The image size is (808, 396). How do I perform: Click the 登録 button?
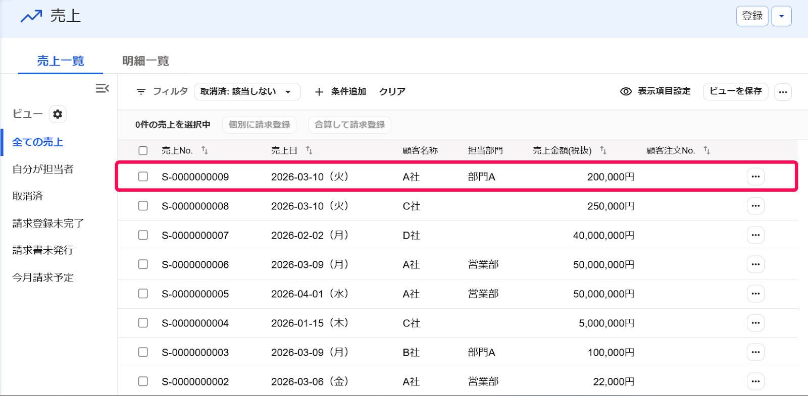(x=752, y=16)
